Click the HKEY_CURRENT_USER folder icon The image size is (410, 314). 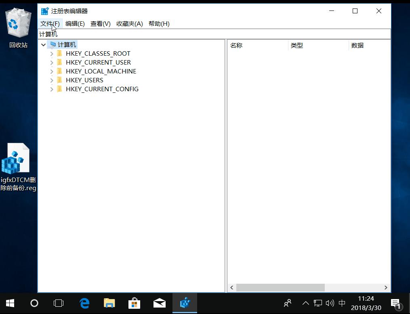click(60, 62)
